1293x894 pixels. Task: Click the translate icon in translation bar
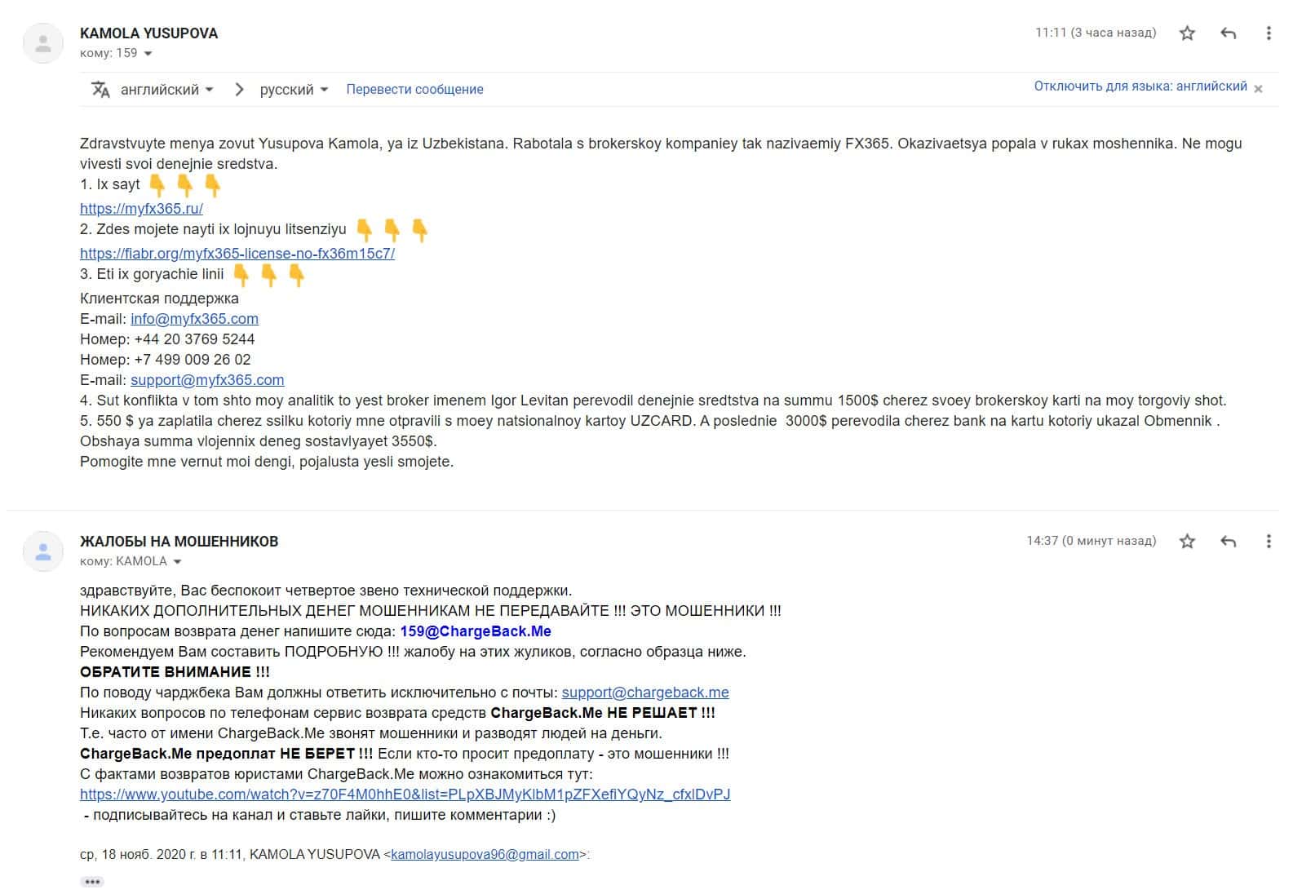[x=100, y=90]
